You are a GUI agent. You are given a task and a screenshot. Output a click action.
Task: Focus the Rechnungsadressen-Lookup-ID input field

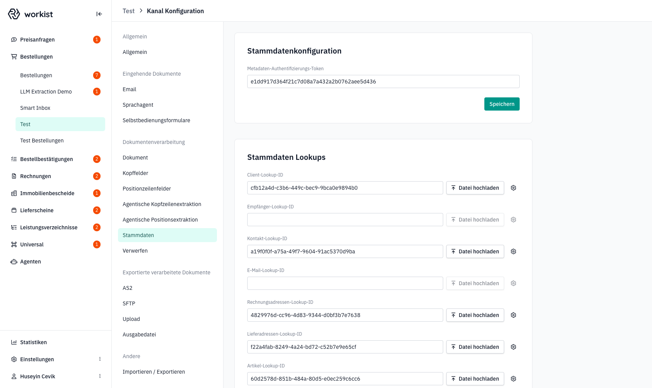(345, 315)
